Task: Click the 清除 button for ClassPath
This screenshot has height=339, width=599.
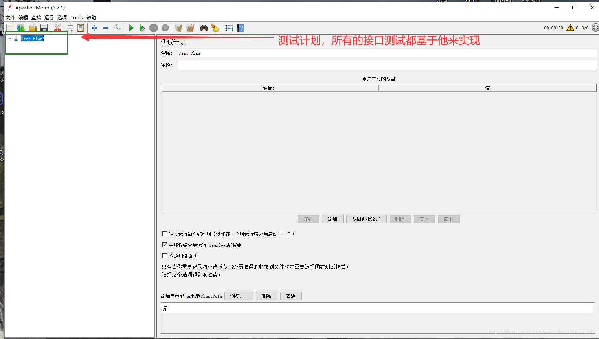Action: click(x=291, y=296)
